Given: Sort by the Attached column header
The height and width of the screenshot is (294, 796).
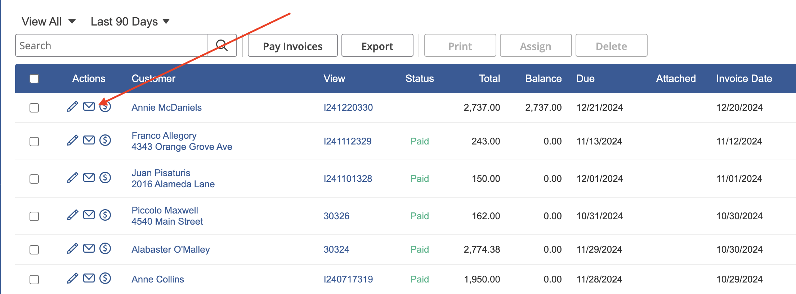Looking at the screenshot, I should point(676,79).
